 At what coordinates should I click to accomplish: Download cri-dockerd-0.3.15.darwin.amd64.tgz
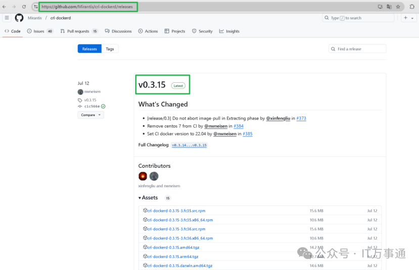[180, 266]
